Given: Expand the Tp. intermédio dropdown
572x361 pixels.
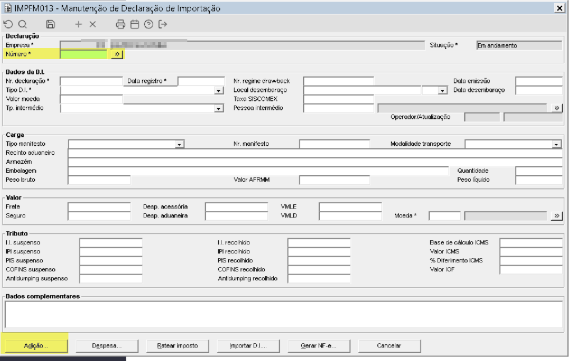Looking at the screenshot, I should (x=219, y=108).
